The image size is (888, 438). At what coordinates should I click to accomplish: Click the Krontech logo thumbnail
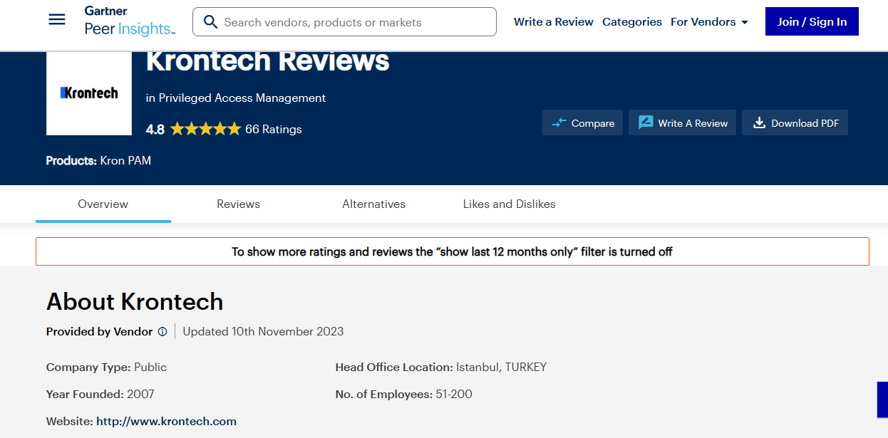click(89, 93)
